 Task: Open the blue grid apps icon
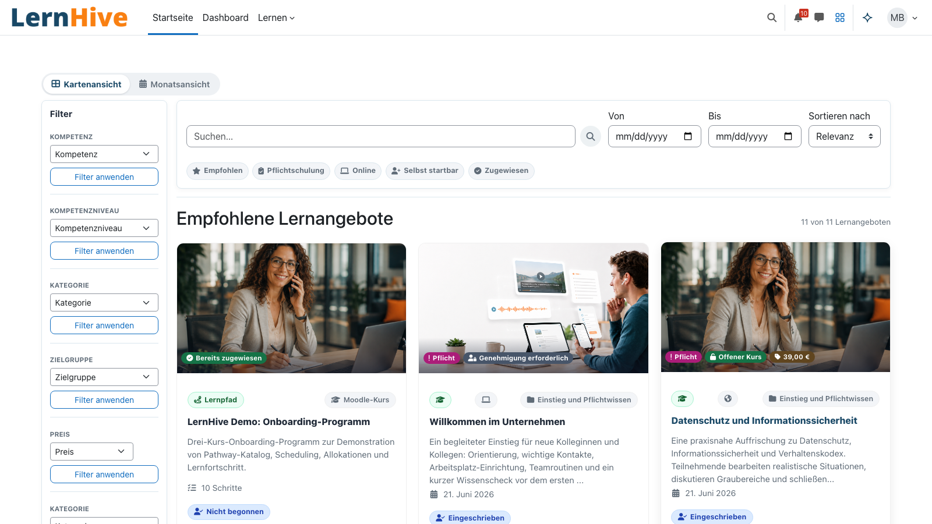click(x=840, y=17)
